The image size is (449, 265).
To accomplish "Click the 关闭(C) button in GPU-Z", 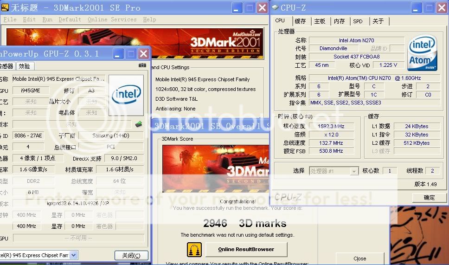I will pyautogui.click(x=131, y=255).
